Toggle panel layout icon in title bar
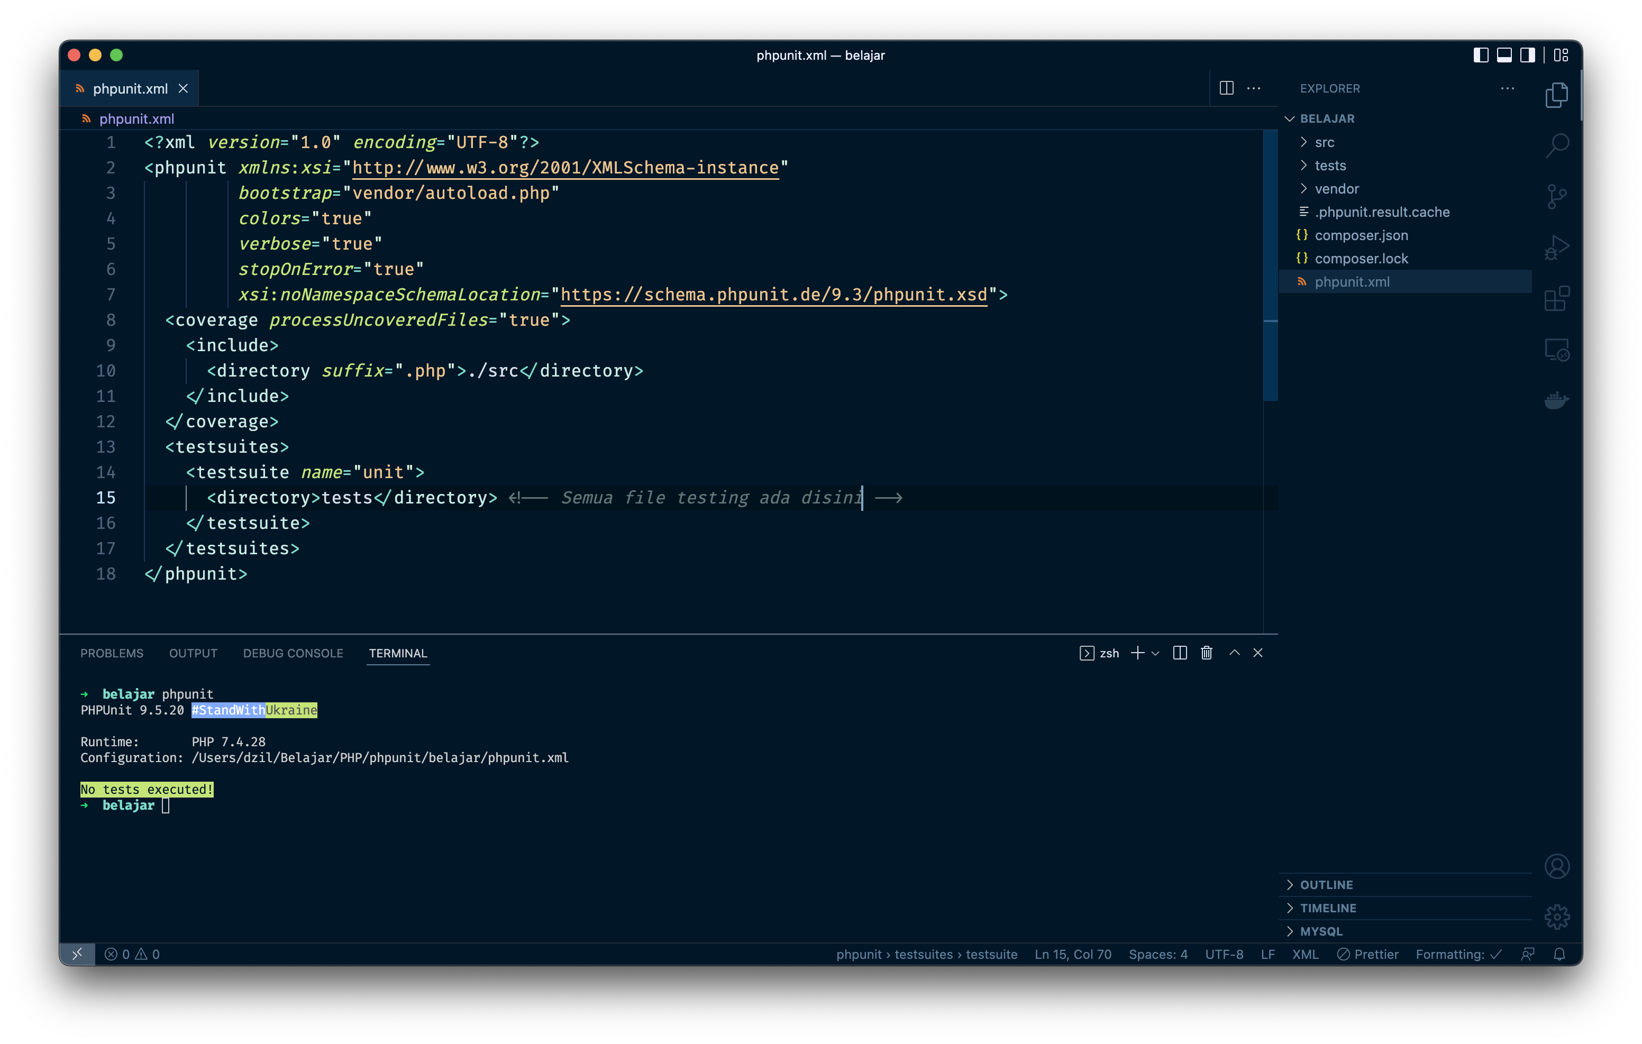This screenshot has width=1642, height=1044. [x=1503, y=55]
